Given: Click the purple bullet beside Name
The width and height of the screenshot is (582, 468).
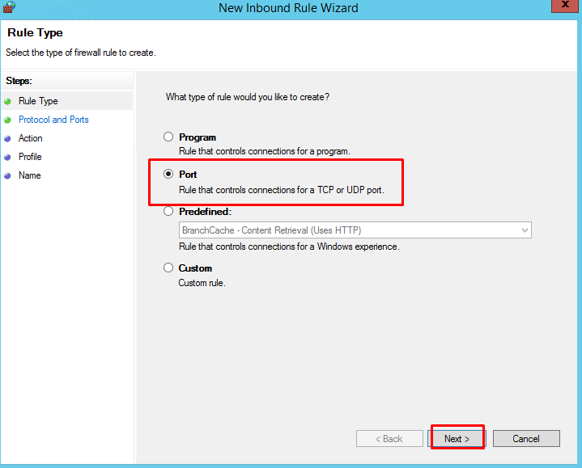Looking at the screenshot, I should pos(7,175).
